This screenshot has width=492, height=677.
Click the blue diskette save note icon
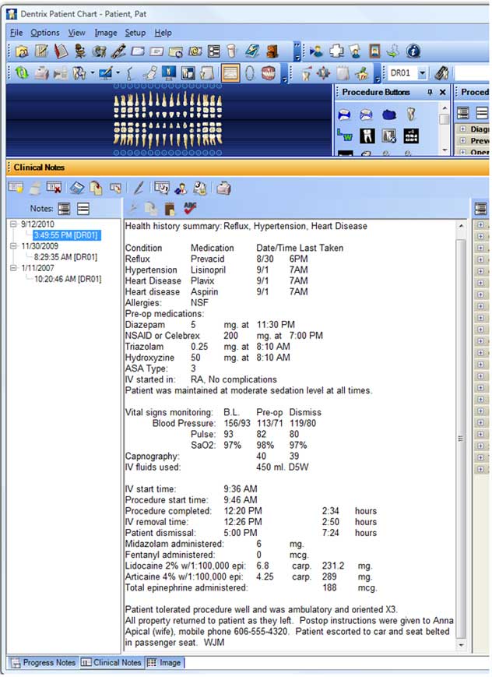pyautogui.click(x=77, y=188)
